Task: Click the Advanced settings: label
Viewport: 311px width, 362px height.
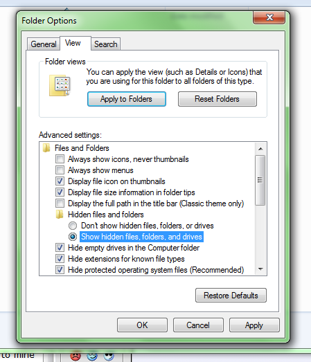Action: click(70, 134)
